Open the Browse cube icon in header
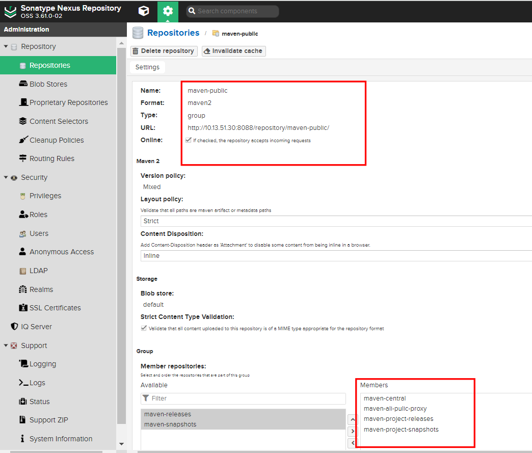Viewport: 532px width, 453px height. (144, 11)
